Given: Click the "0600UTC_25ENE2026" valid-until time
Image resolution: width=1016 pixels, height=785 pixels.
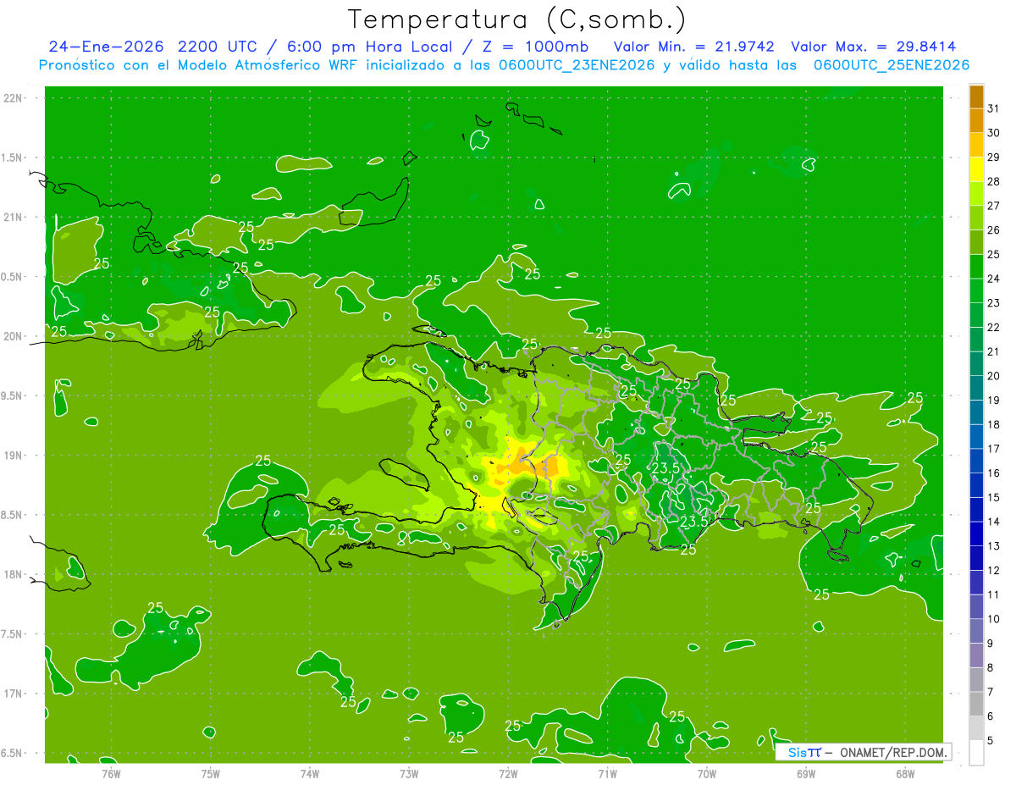Looking at the screenshot, I should coord(891,65).
